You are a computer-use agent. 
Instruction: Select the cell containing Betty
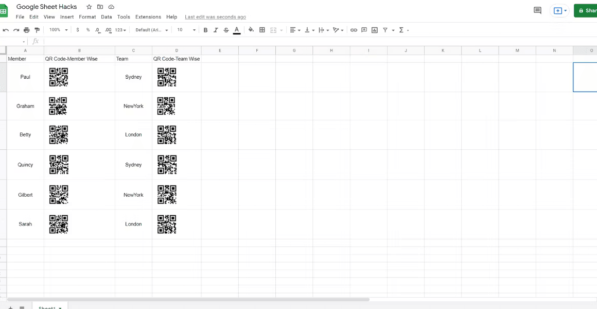[25, 134]
